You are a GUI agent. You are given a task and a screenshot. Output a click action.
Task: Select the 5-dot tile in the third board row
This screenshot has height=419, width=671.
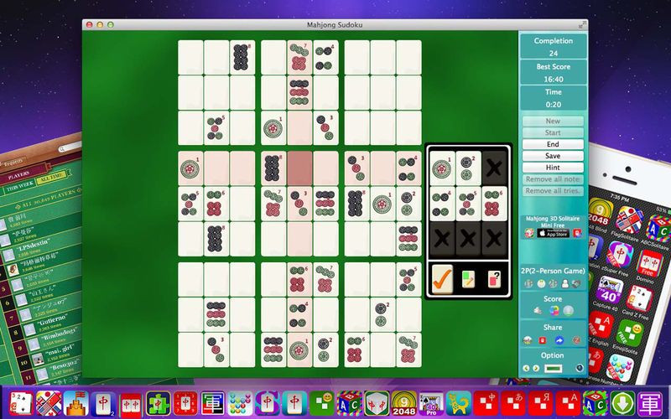(216, 128)
